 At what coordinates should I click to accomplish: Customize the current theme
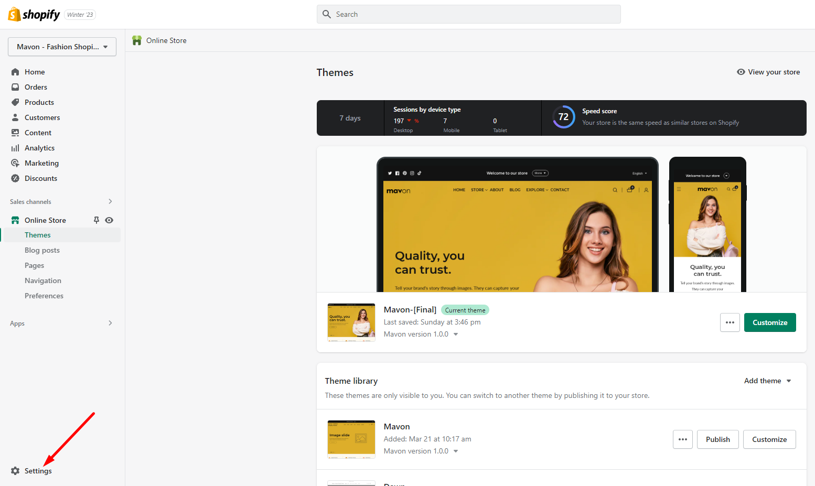770,322
